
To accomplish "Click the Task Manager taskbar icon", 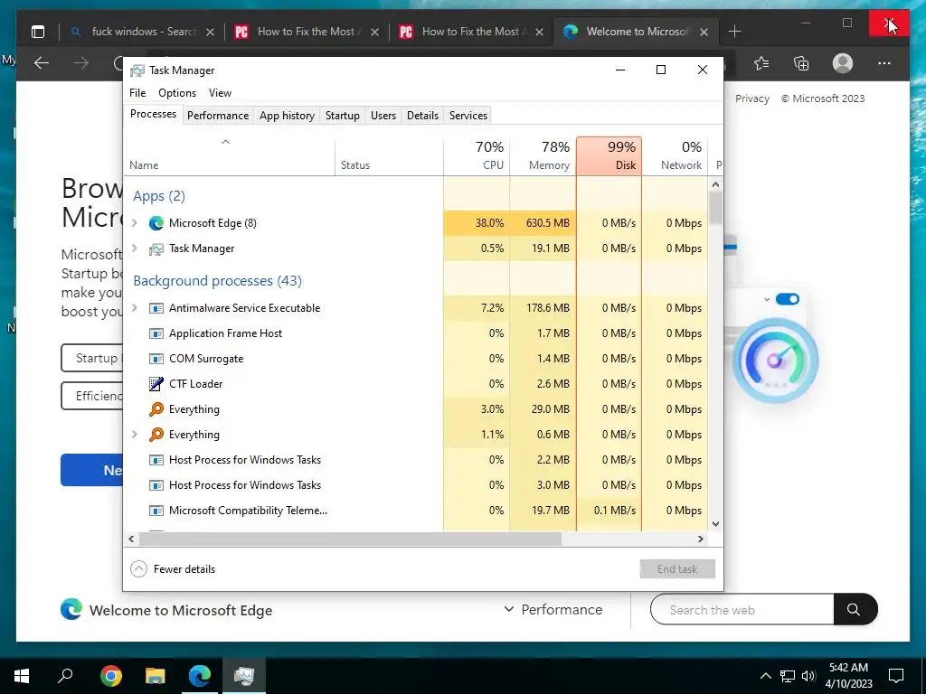I will click(x=244, y=676).
